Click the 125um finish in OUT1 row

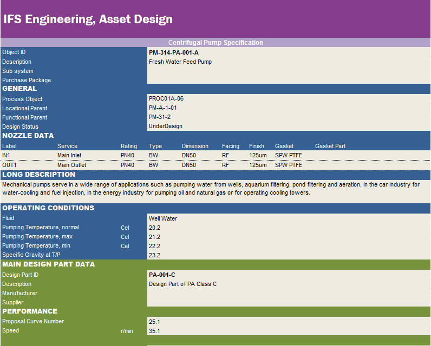258,165
